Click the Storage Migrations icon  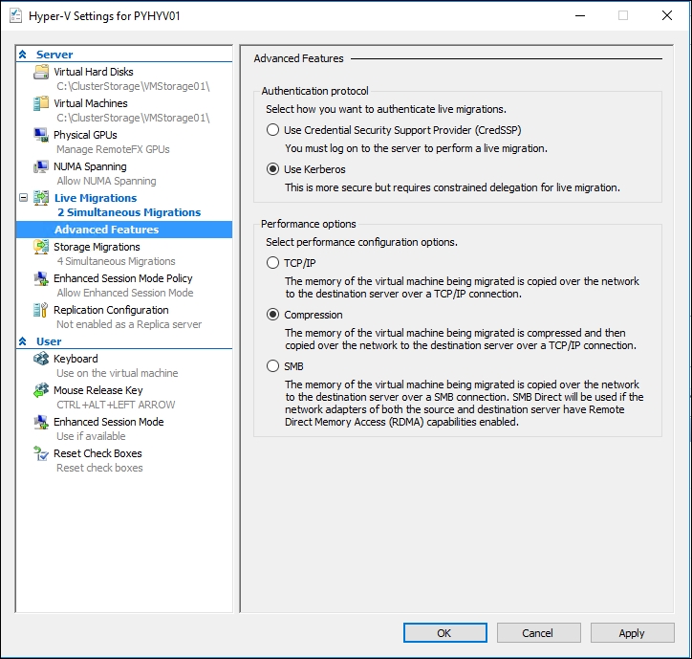41,247
